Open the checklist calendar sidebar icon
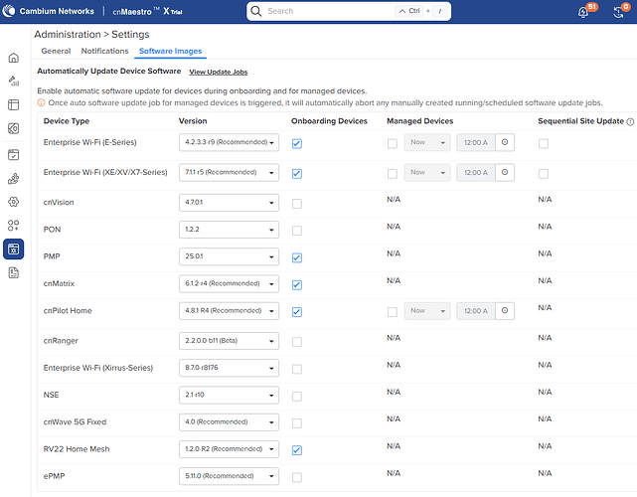Image resolution: width=637 pixels, height=497 pixels. (13, 155)
